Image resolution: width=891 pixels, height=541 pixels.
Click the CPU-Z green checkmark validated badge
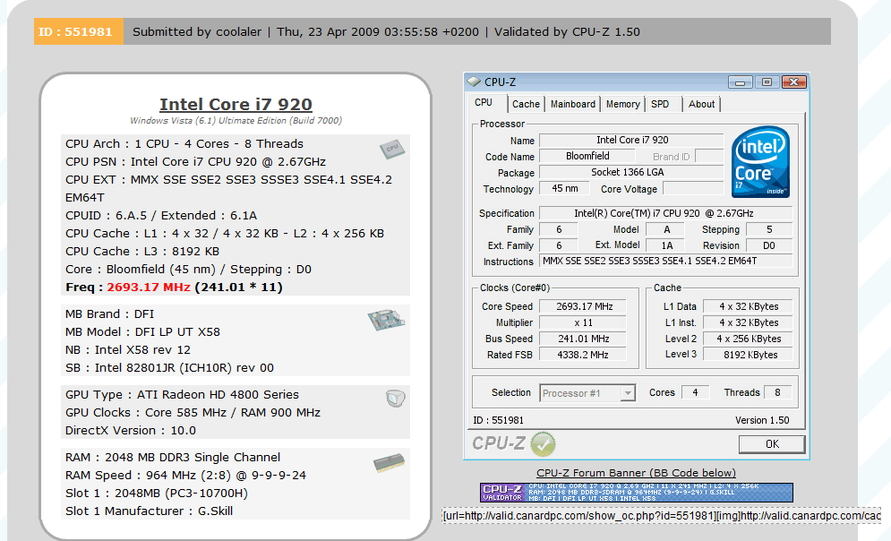coord(543,444)
